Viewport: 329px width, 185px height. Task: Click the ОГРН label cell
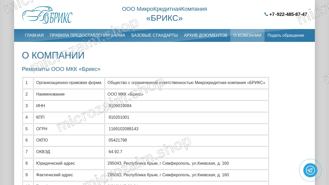pyautogui.click(x=69, y=129)
